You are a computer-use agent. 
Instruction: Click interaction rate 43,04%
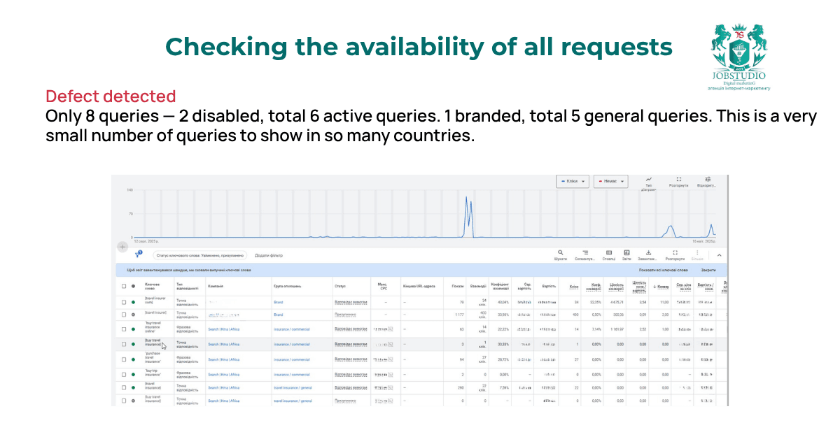[x=502, y=302]
